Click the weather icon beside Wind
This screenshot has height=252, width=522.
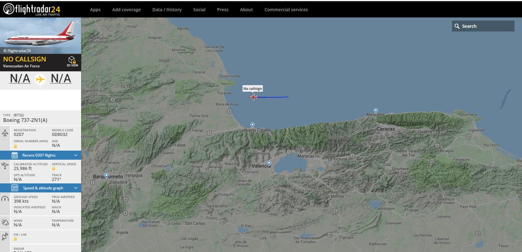[x=5, y=222]
